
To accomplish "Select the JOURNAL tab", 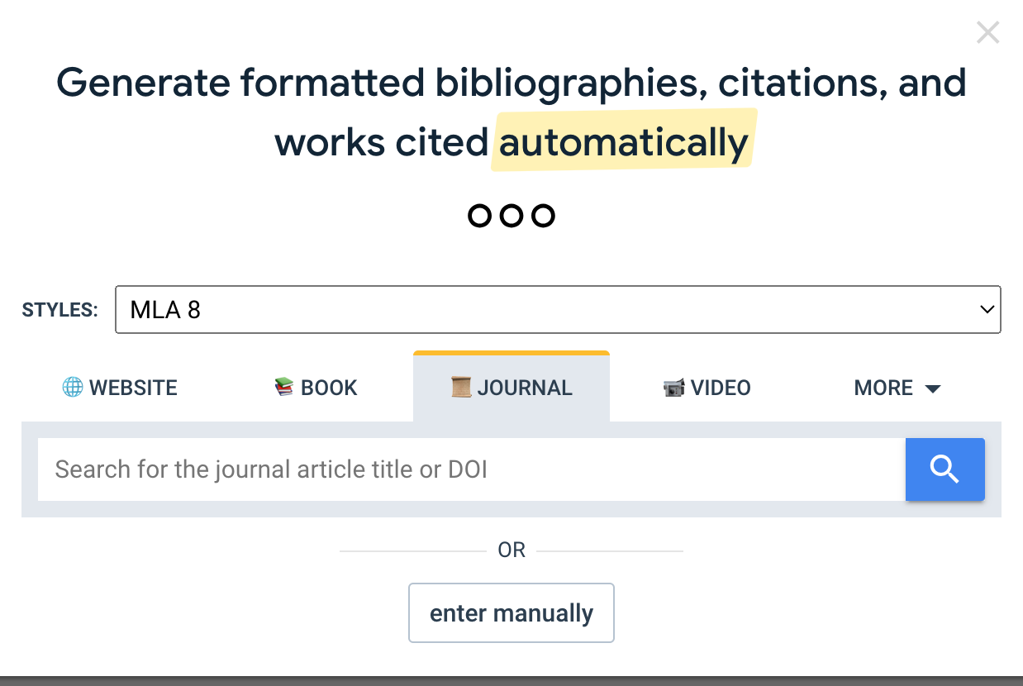I will click(x=524, y=388).
